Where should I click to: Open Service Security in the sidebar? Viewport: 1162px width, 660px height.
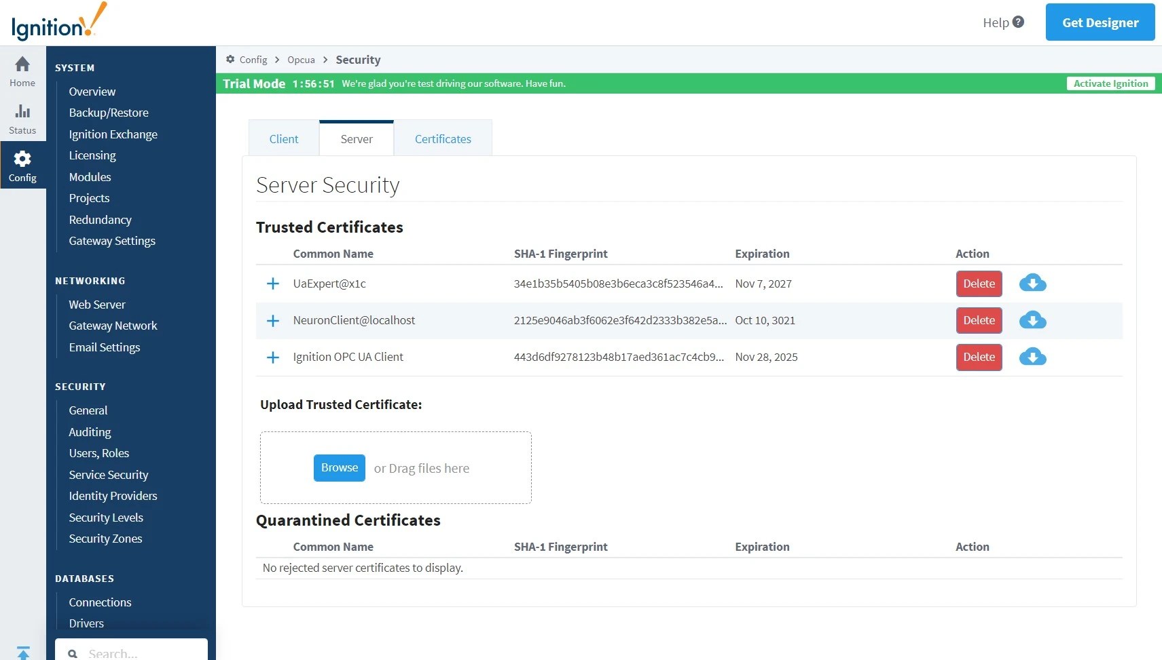109,475
